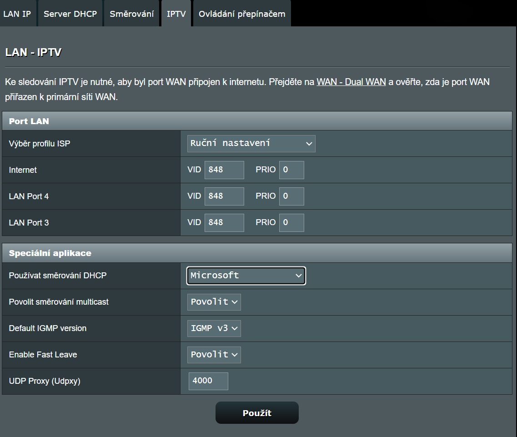Click the Internet PRIO input field
The image size is (517, 437).
tap(291, 170)
